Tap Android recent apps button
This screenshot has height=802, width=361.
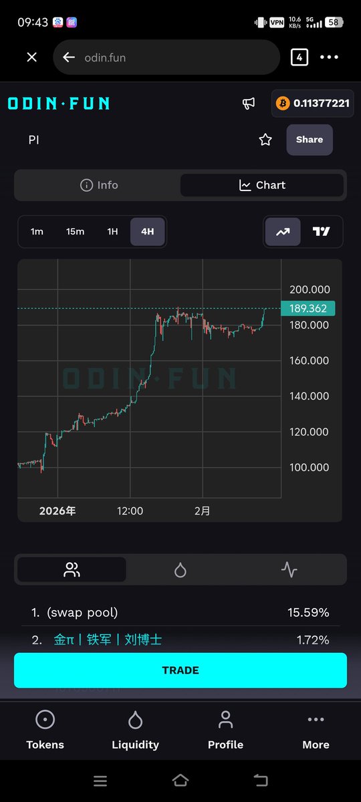click(x=100, y=780)
